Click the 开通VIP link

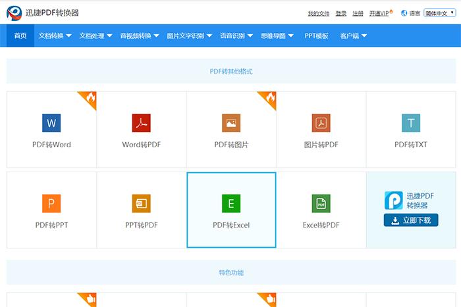tap(379, 14)
